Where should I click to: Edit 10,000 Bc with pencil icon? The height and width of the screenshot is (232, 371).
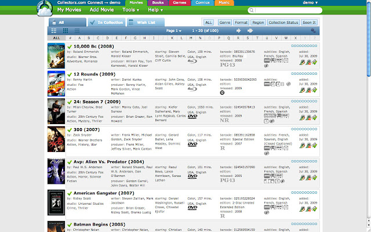coord(302,62)
